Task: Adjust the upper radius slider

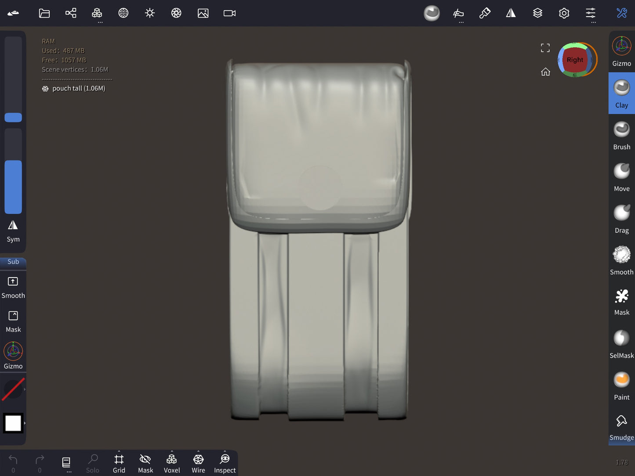Action: 13,79
